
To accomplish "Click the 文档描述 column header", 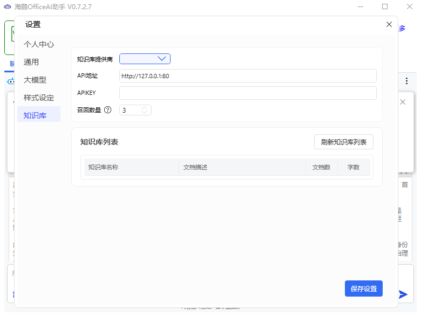I will coord(242,167).
